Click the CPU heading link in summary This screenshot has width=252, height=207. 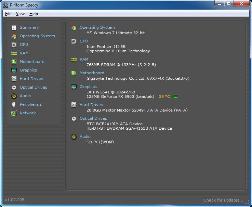click(x=84, y=41)
